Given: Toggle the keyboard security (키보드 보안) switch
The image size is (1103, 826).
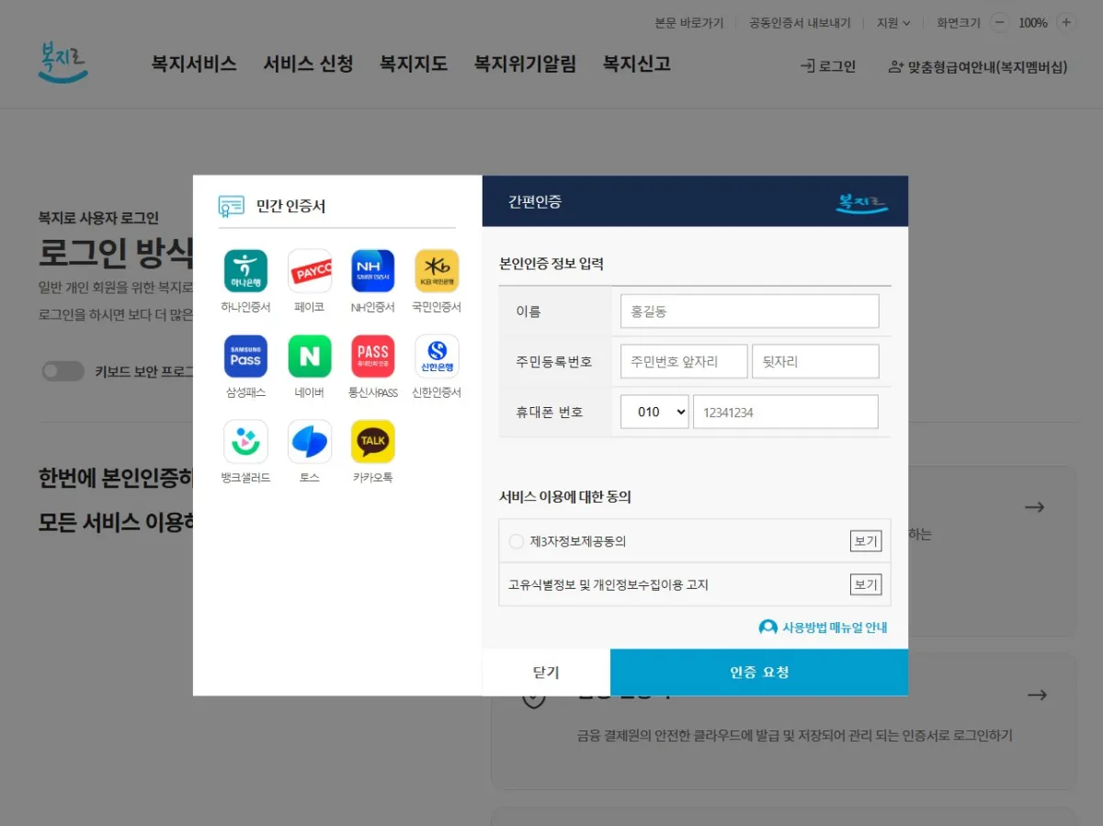Looking at the screenshot, I should (63, 371).
